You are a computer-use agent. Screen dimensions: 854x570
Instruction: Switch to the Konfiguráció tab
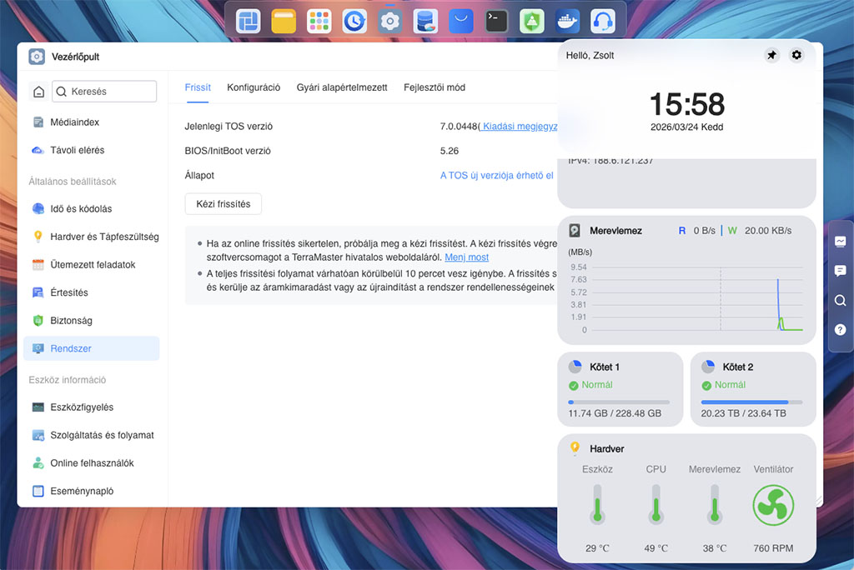[254, 87]
